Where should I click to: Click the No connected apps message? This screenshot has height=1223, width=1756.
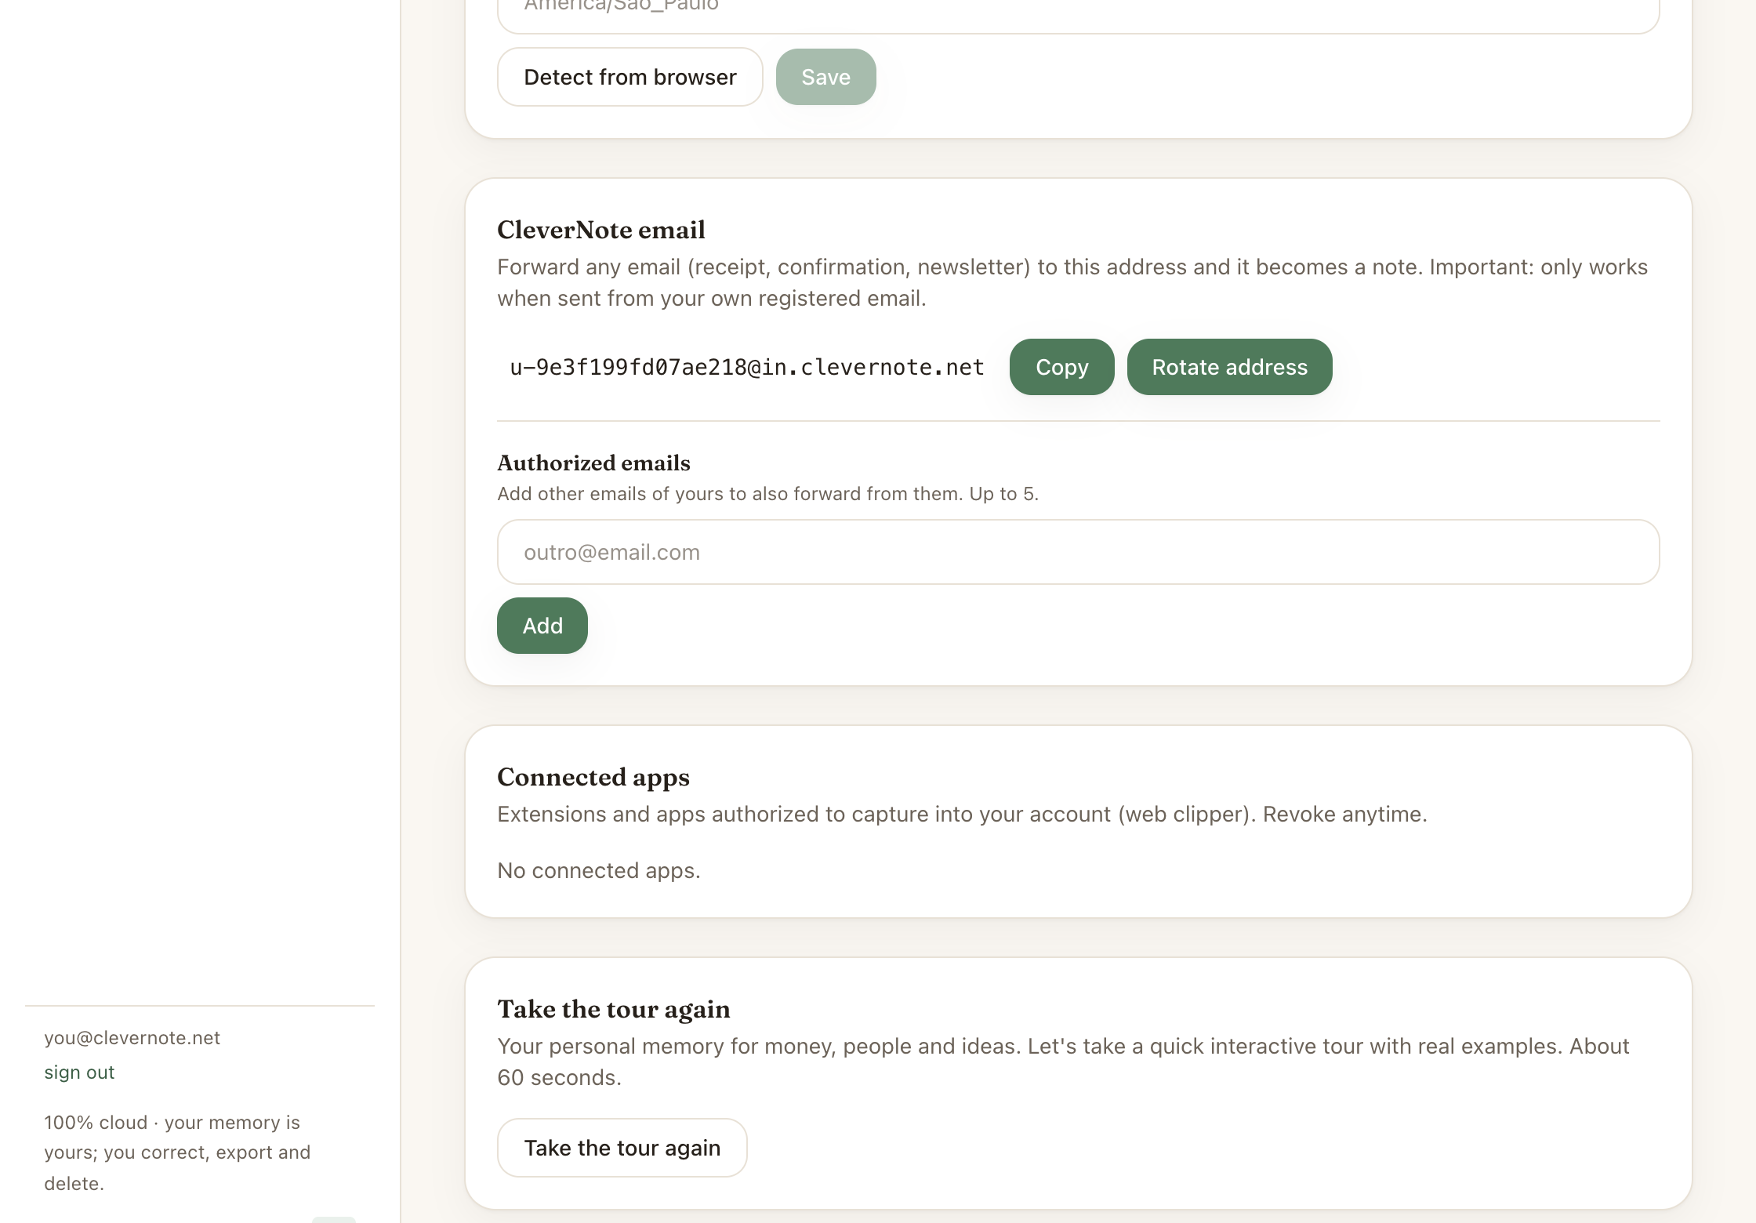pyautogui.click(x=599, y=870)
